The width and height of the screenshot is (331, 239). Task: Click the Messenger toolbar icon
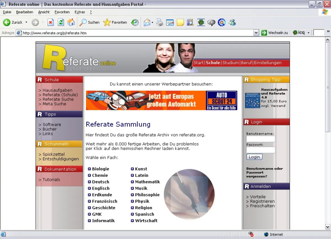(x=232, y=22)
